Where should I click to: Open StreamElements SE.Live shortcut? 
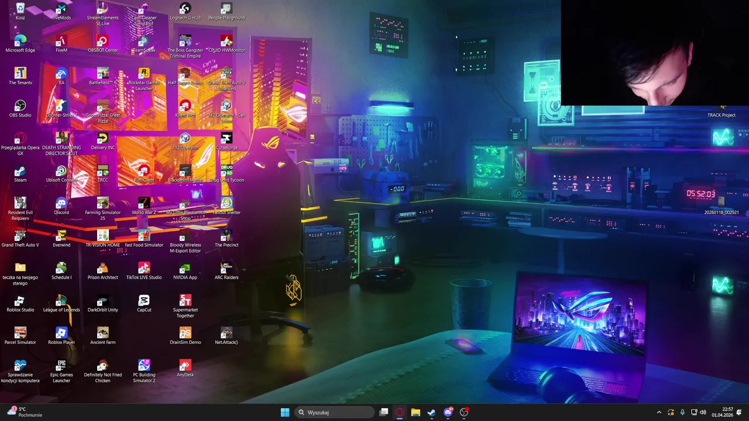pyautogui.click(x=102, y=14)
